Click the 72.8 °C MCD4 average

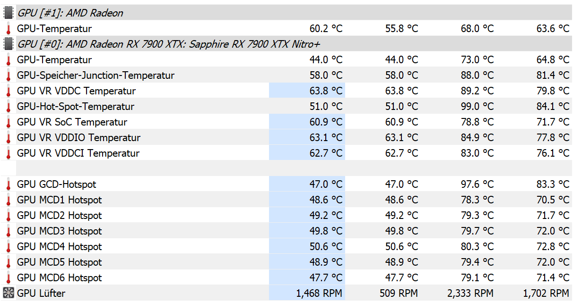(x=553, y=247)
